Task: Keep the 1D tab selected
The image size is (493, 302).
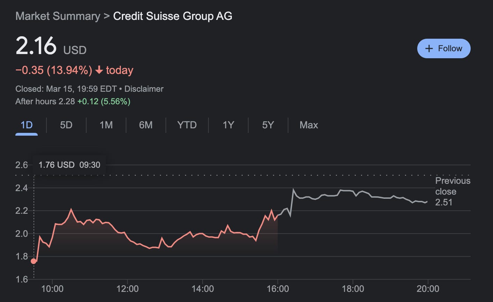Action: pos(27,125)
